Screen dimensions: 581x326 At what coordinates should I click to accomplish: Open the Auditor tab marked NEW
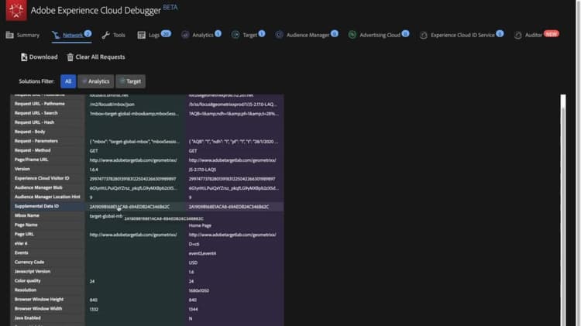[537, 34]
